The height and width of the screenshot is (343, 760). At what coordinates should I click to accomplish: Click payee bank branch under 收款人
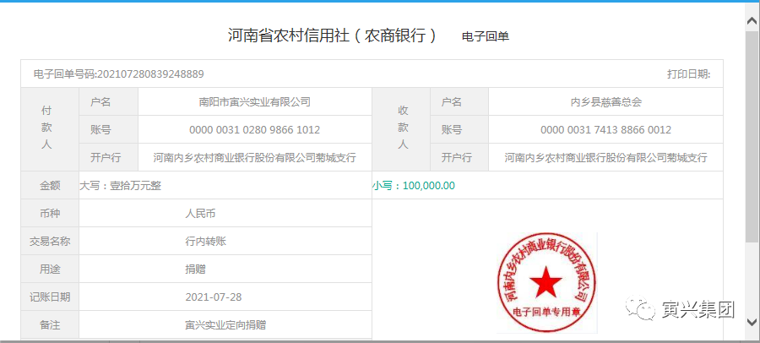[605, 158]
